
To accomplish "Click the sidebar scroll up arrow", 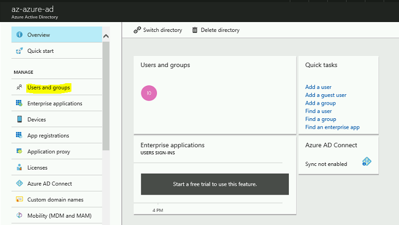I will [106, 36].
